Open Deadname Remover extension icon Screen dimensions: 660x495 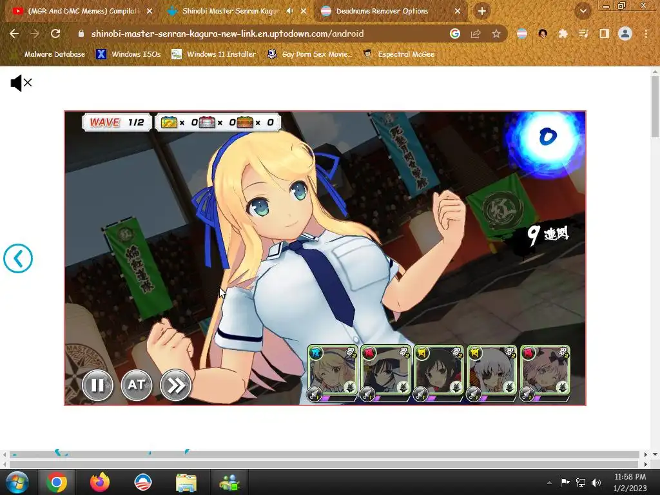[522, 34]
